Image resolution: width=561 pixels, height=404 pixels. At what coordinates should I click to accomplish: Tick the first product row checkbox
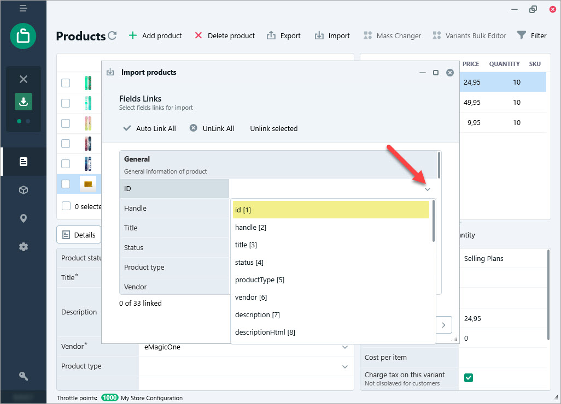point(66,83)
